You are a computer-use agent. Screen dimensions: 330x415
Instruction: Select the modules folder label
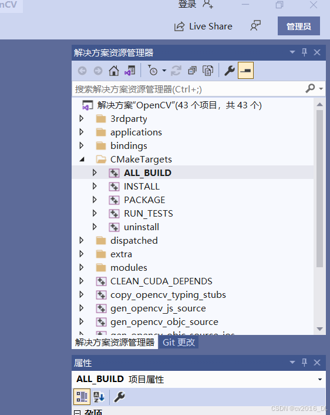coord(129,268)
